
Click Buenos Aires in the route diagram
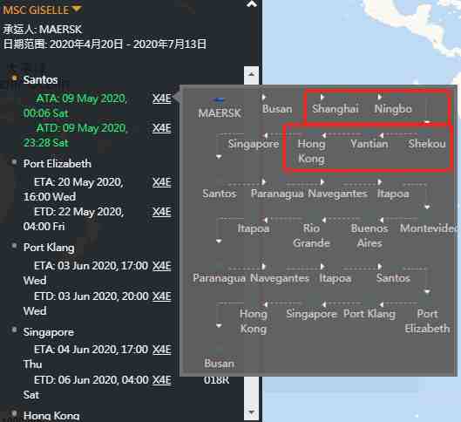pyautogui.click(x=369, y=235)
